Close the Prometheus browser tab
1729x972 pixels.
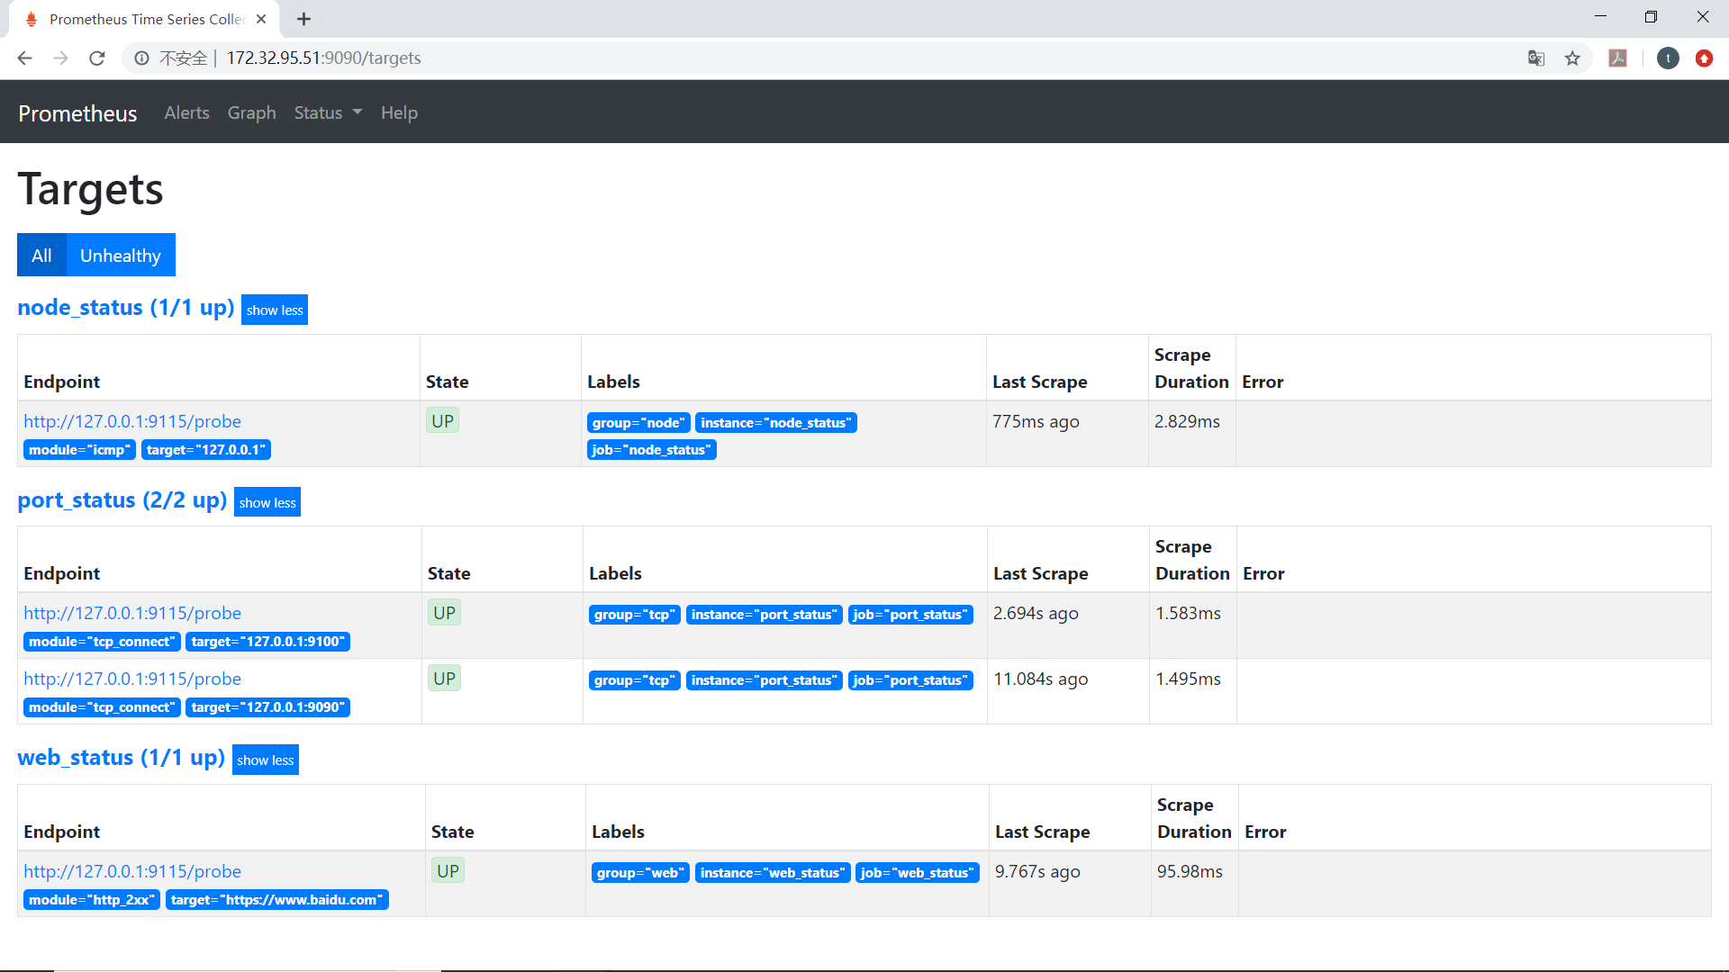[x=261, y=19]
